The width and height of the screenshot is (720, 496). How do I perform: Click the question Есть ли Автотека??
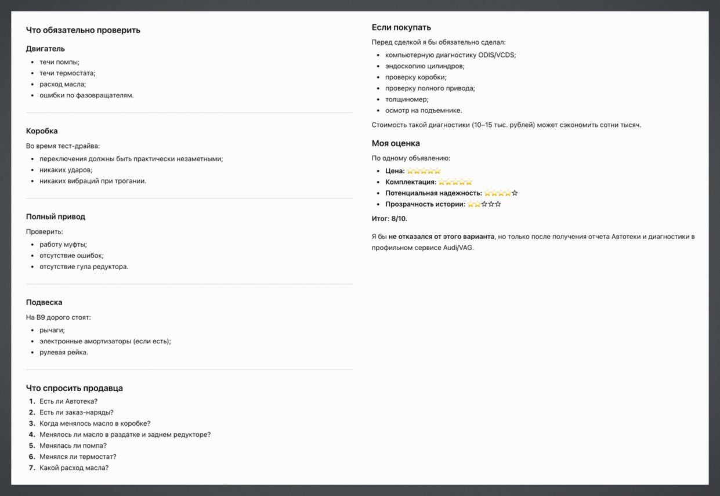(x=68, y=401)
